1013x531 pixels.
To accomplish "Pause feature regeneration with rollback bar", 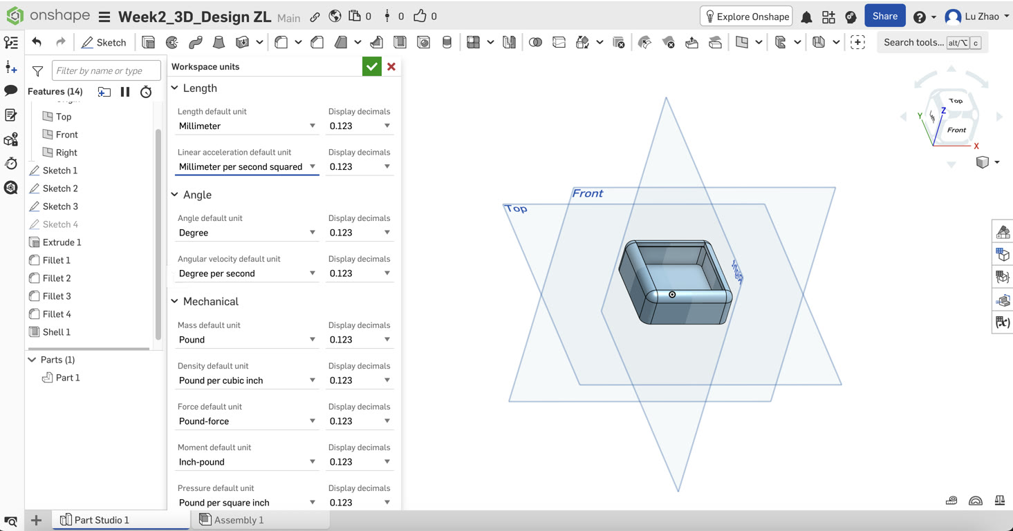I will 125,91.
